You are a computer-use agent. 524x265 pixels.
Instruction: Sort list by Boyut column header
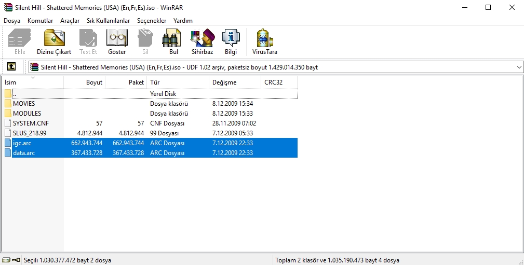(85, 82)
